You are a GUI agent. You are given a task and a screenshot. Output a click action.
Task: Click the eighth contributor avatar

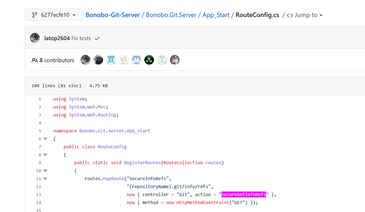175,60
